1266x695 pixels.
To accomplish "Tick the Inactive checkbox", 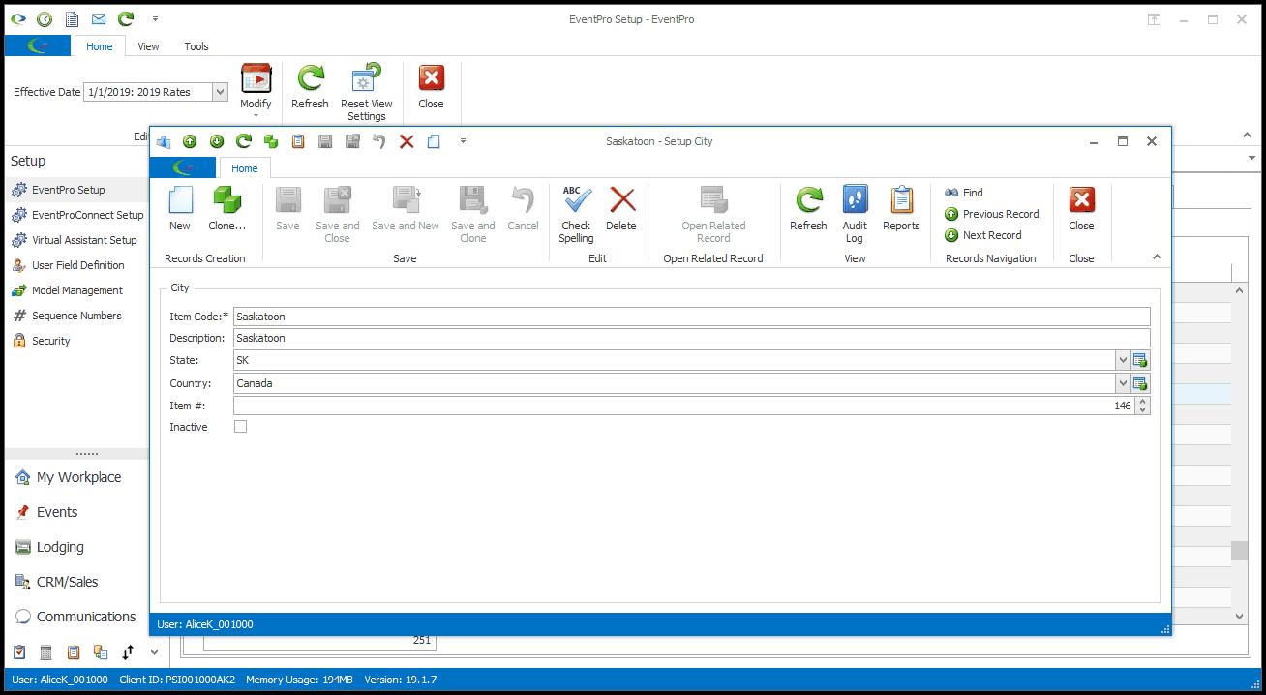I will (240, 427).
